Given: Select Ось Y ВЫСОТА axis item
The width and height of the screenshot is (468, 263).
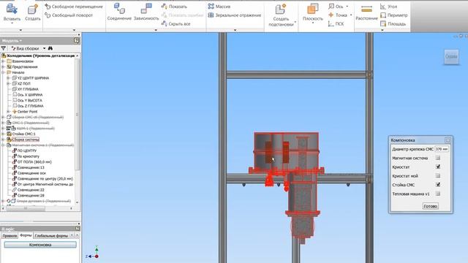Looking at the screenshot, I should (27, 100).
